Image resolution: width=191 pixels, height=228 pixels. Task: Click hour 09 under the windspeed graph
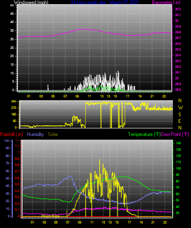coord(77,96)
